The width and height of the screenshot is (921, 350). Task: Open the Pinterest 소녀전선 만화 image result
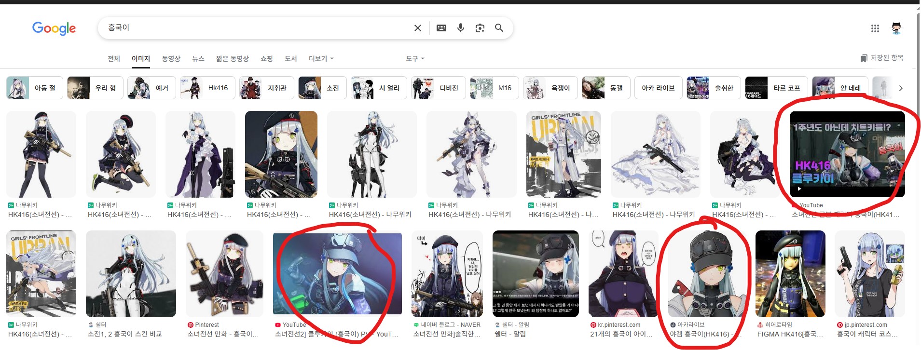coord(225,274)
